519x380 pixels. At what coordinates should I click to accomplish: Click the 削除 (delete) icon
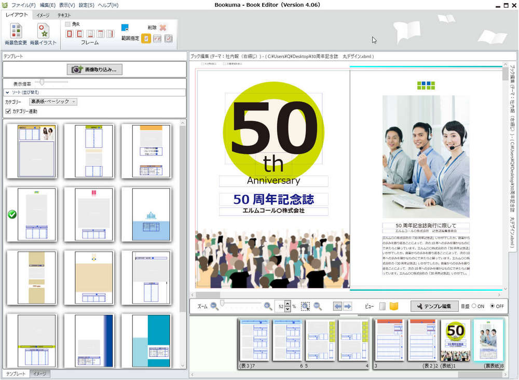coord(162,27)
